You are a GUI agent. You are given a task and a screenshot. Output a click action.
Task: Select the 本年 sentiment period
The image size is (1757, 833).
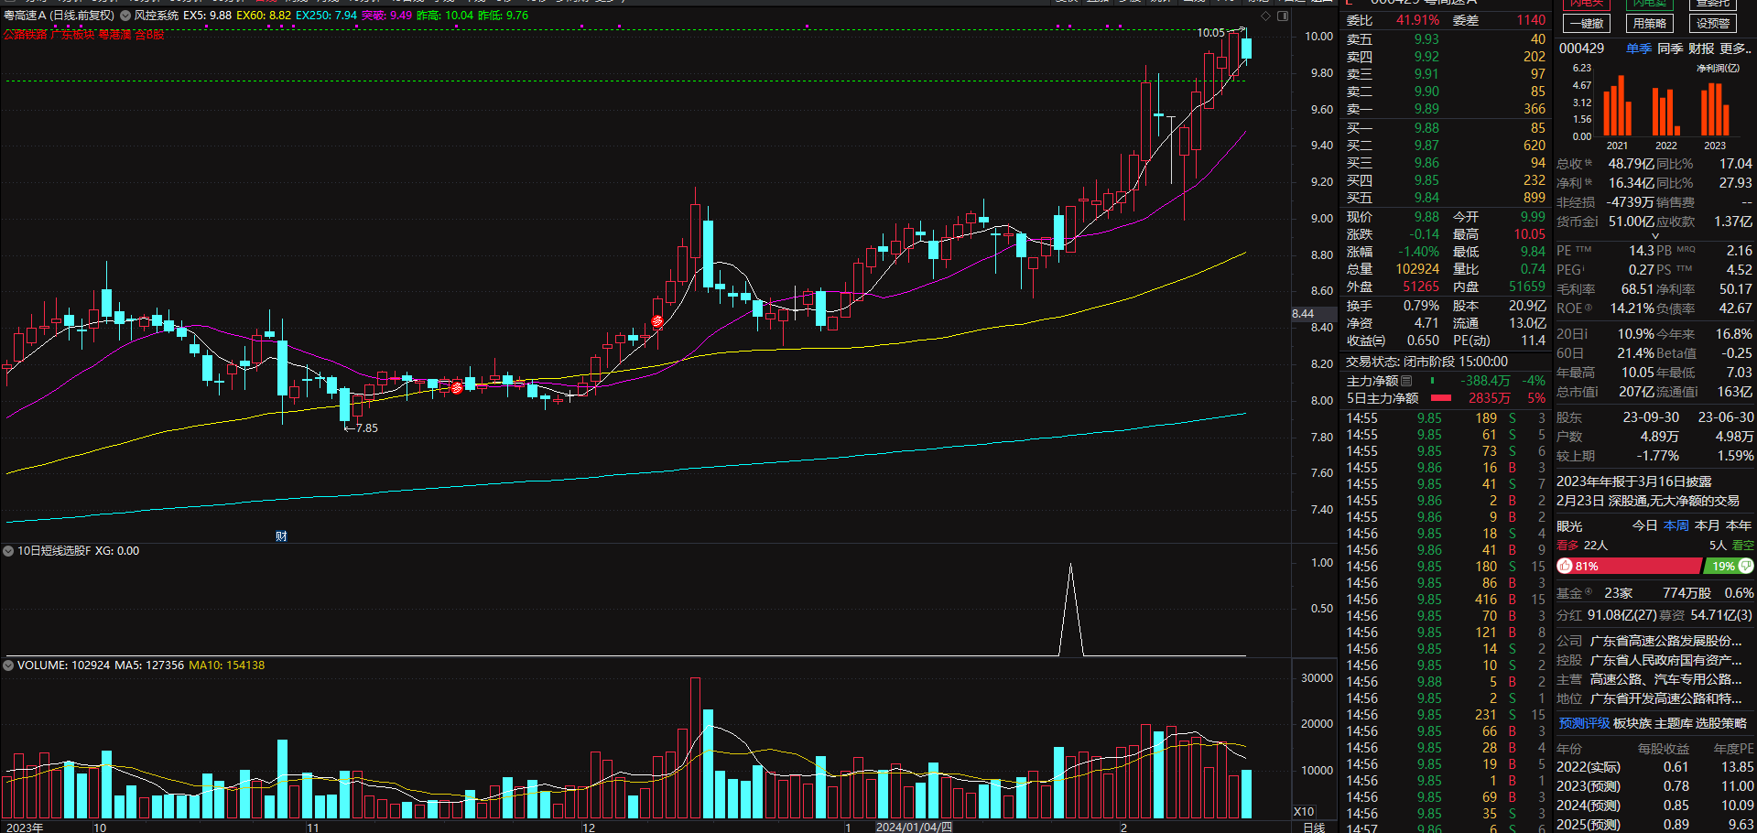point(1739,525)
